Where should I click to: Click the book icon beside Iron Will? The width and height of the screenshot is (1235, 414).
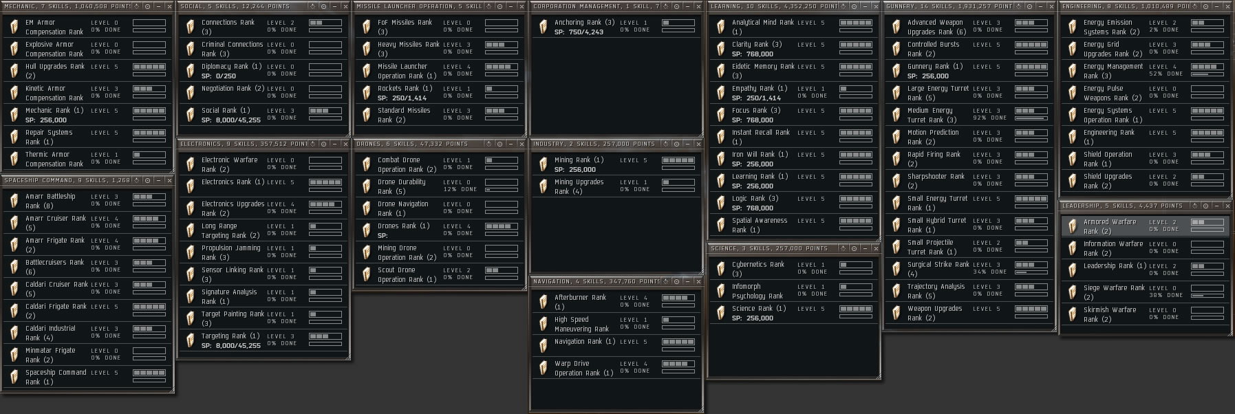720,159
